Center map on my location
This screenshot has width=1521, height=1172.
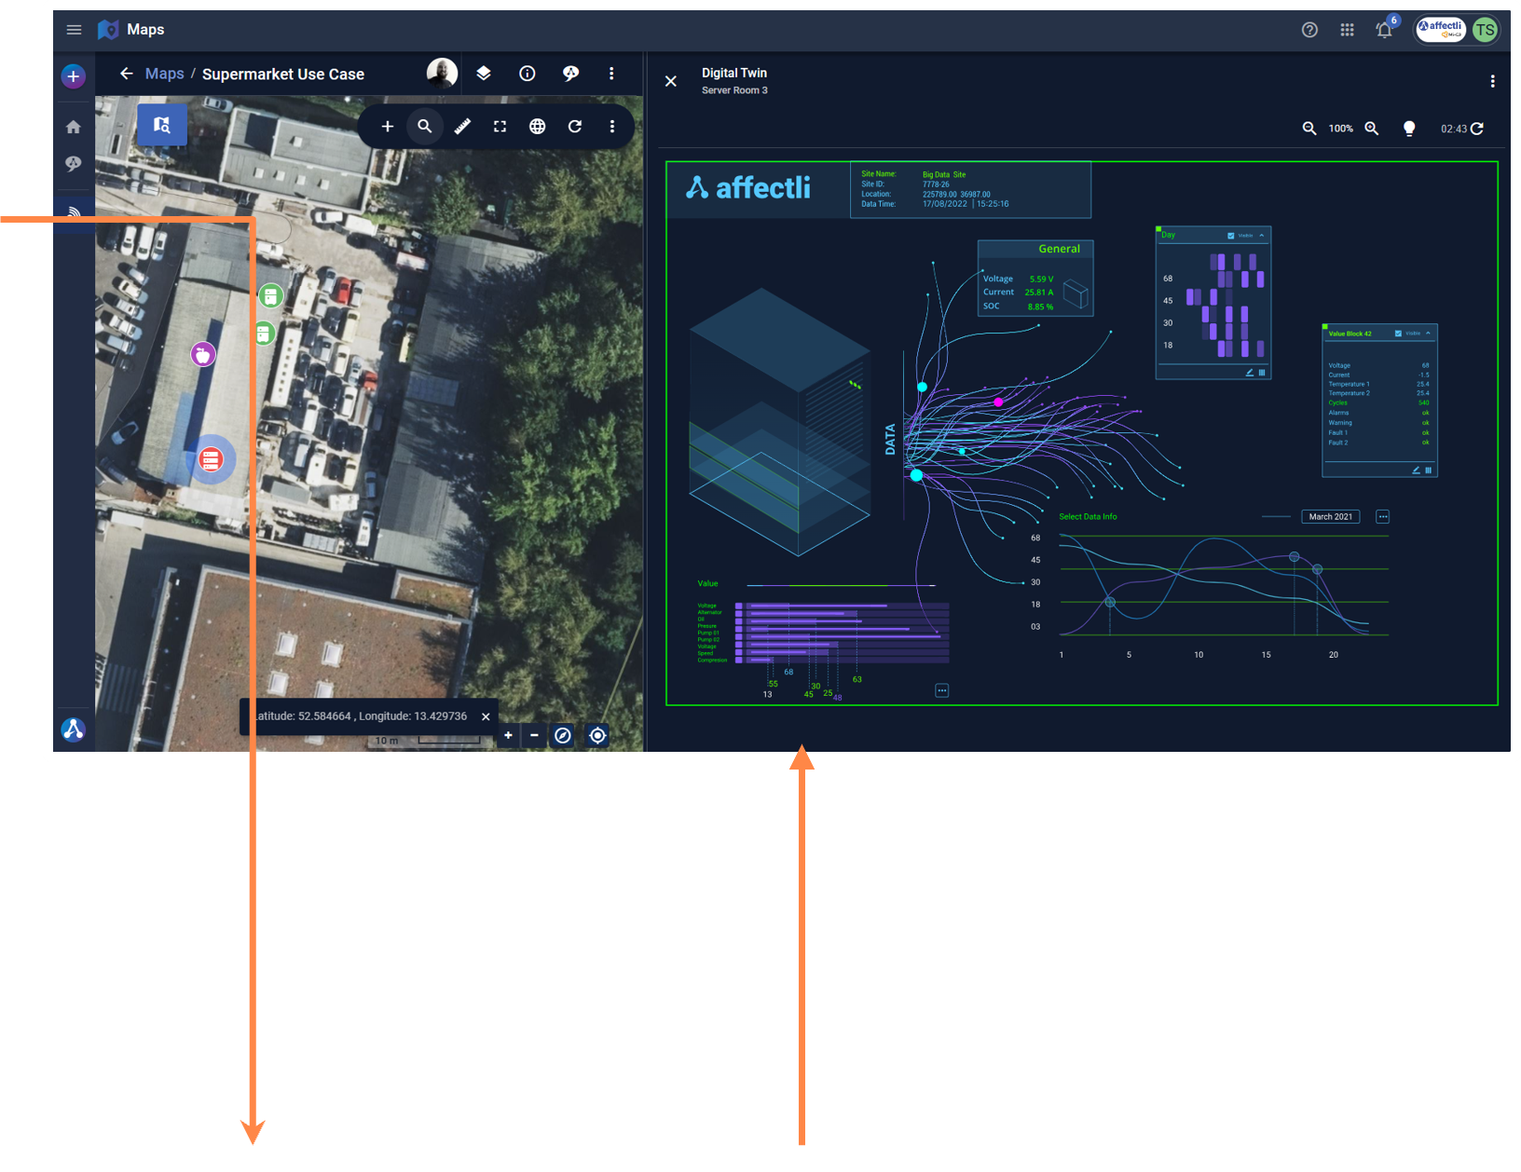coord(597,735)
